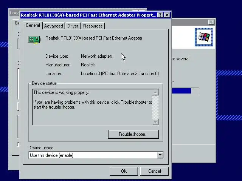Close the Realtek adapter properties dialog
The height and width of the screenshot is (181, 242).
[167, 15]
